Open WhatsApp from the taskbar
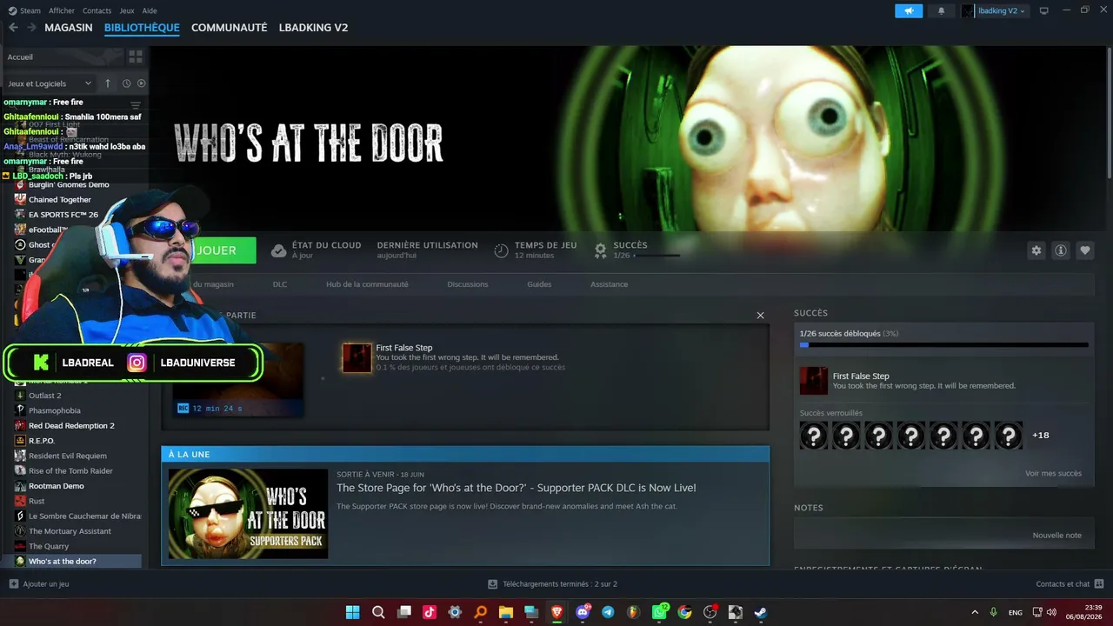The height and width of the screenshot is (626, 1113). pyautogui.click(x=659, y=612)
